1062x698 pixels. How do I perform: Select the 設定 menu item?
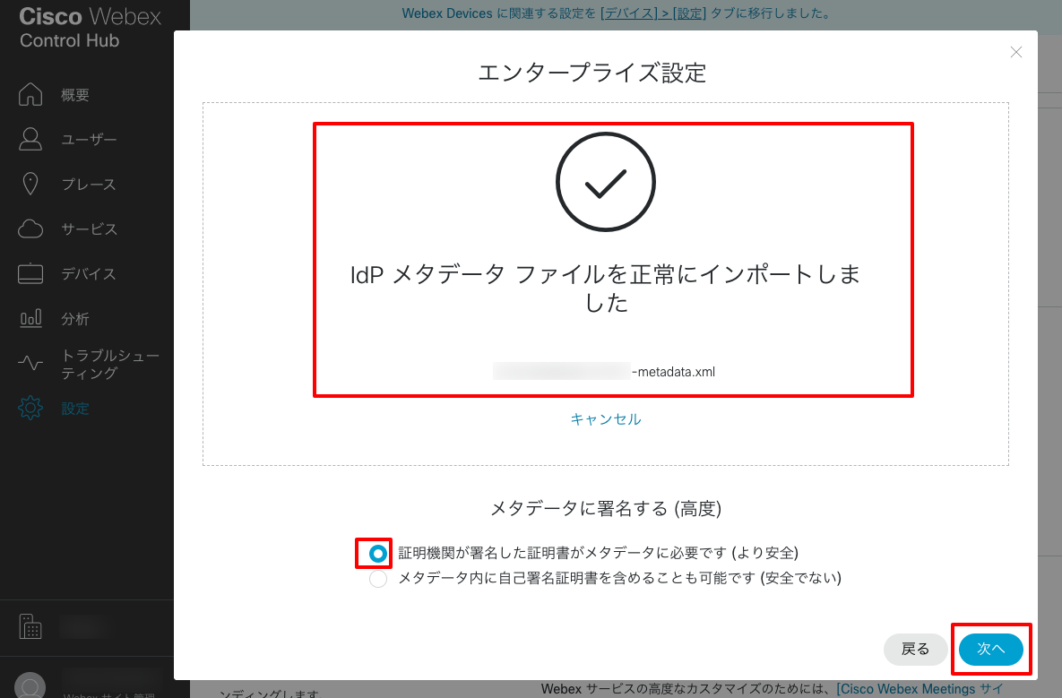click(x=75, y=409)
